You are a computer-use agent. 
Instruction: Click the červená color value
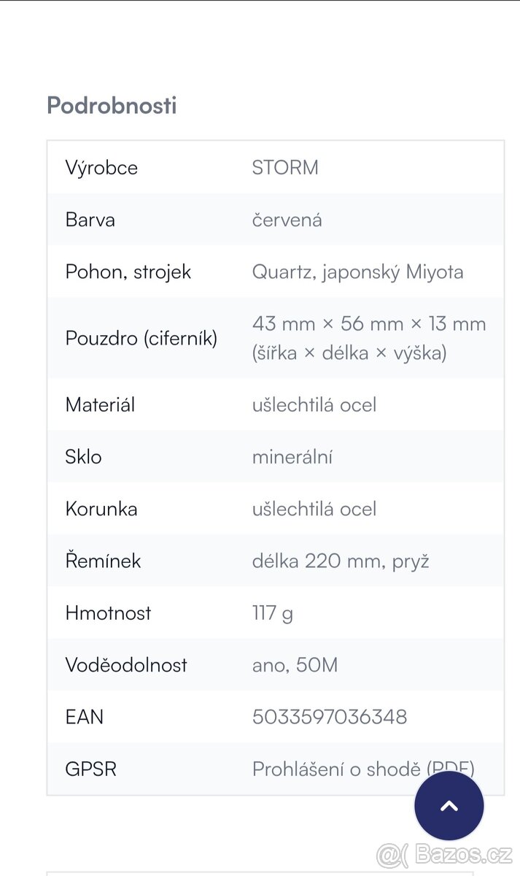click(x=287, y=220)
